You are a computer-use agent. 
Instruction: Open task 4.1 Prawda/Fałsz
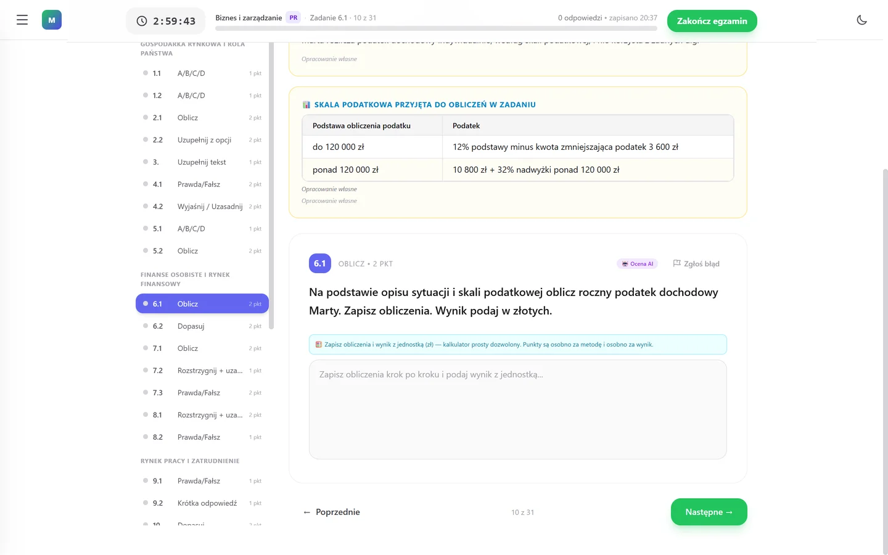click(x=202, y=184)
